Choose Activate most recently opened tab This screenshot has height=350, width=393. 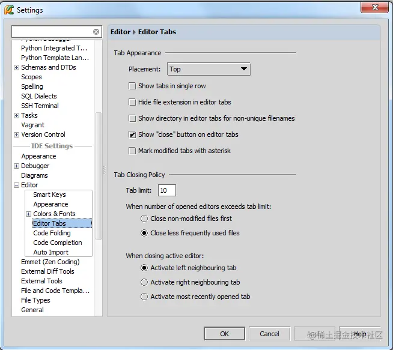click(x=144, y=297)
